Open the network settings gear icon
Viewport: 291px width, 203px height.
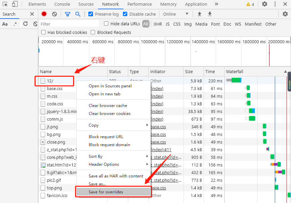point(285,14)
